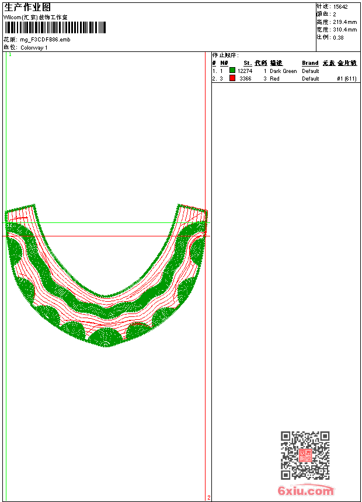This screenshot has width=362, height=502.
Task: Click the QR code image
Action: [305, 455]
